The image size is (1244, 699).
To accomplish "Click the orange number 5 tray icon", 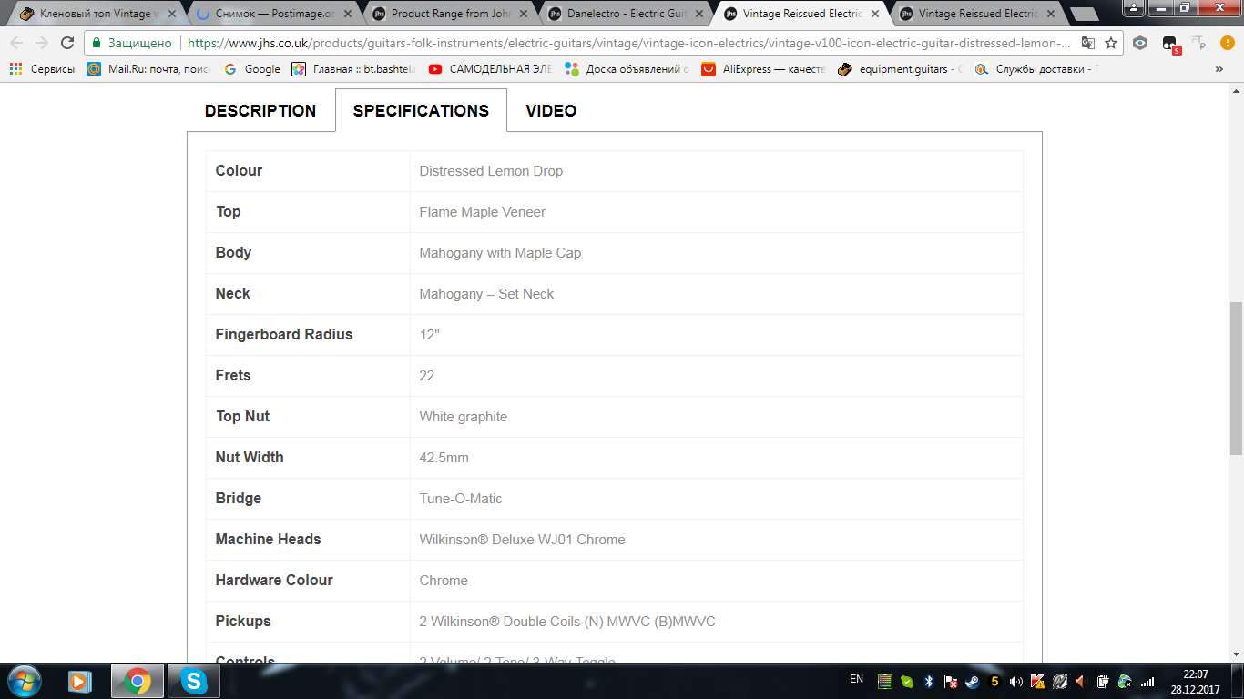I will (x=994, y=681).
